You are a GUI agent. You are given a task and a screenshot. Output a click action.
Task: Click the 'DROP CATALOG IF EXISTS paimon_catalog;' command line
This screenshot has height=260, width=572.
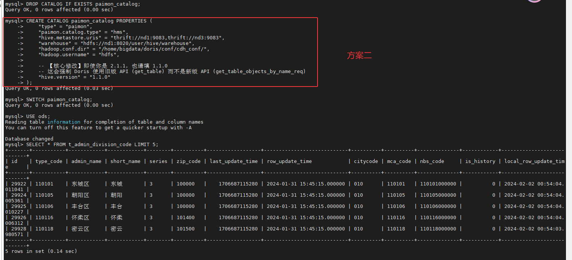73,4
